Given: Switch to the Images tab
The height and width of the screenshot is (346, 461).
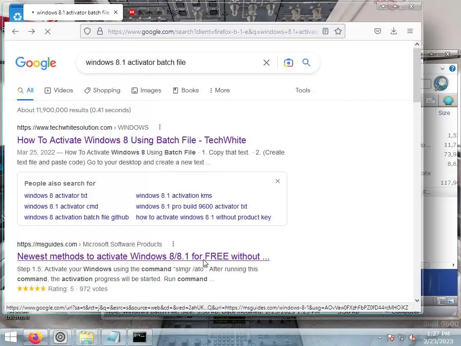Looking at the screenshot, I should point(146,90).
